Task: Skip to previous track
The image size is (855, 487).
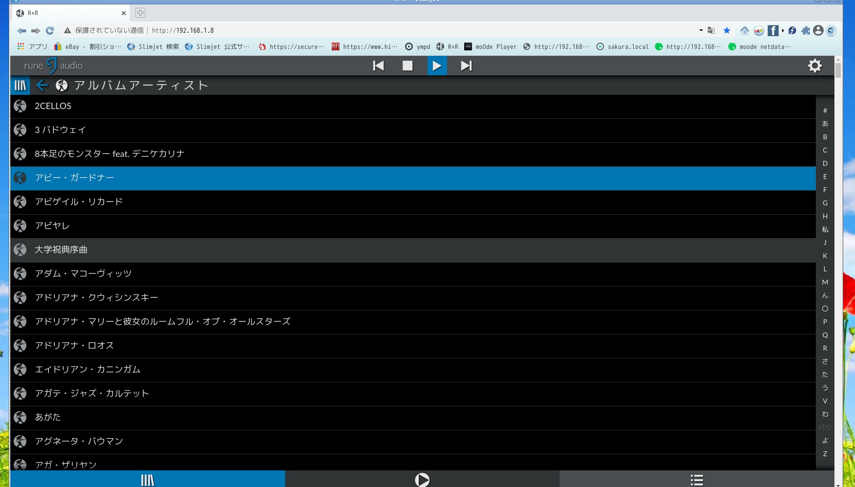Action: coord(378,65)
